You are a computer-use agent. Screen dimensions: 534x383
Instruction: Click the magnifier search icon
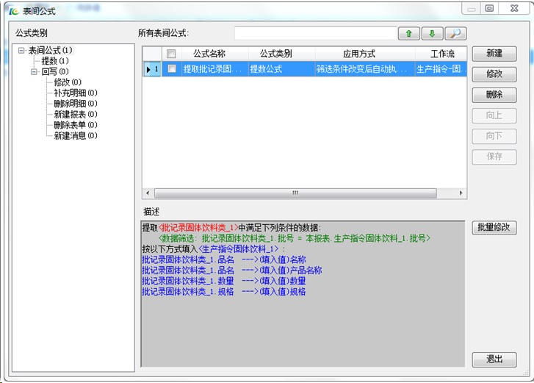pos(455,34)
